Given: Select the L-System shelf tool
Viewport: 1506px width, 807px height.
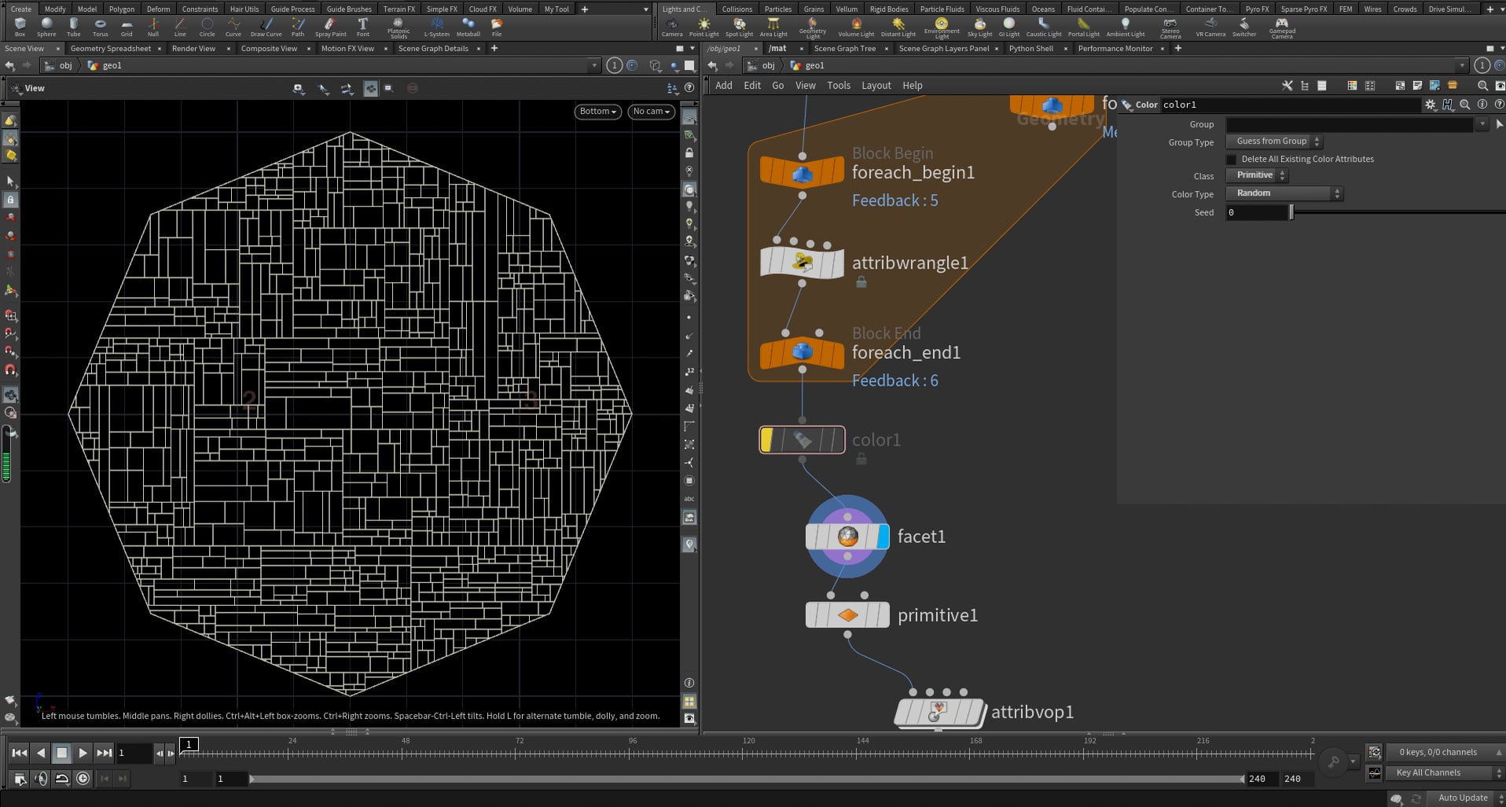Looking at the screenshot, I should click(436, 28).
